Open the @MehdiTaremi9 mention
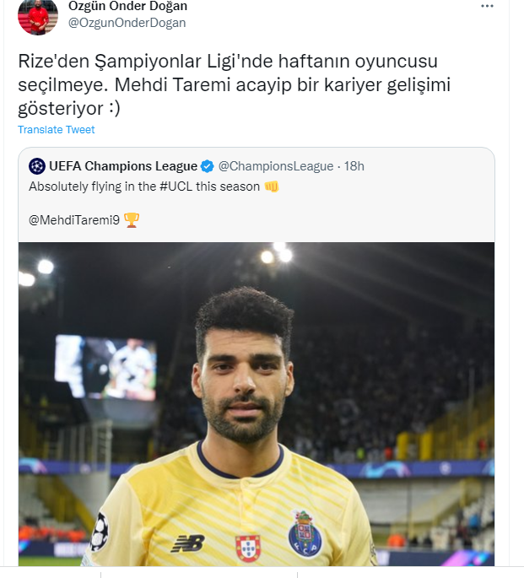 pos(74,220)
